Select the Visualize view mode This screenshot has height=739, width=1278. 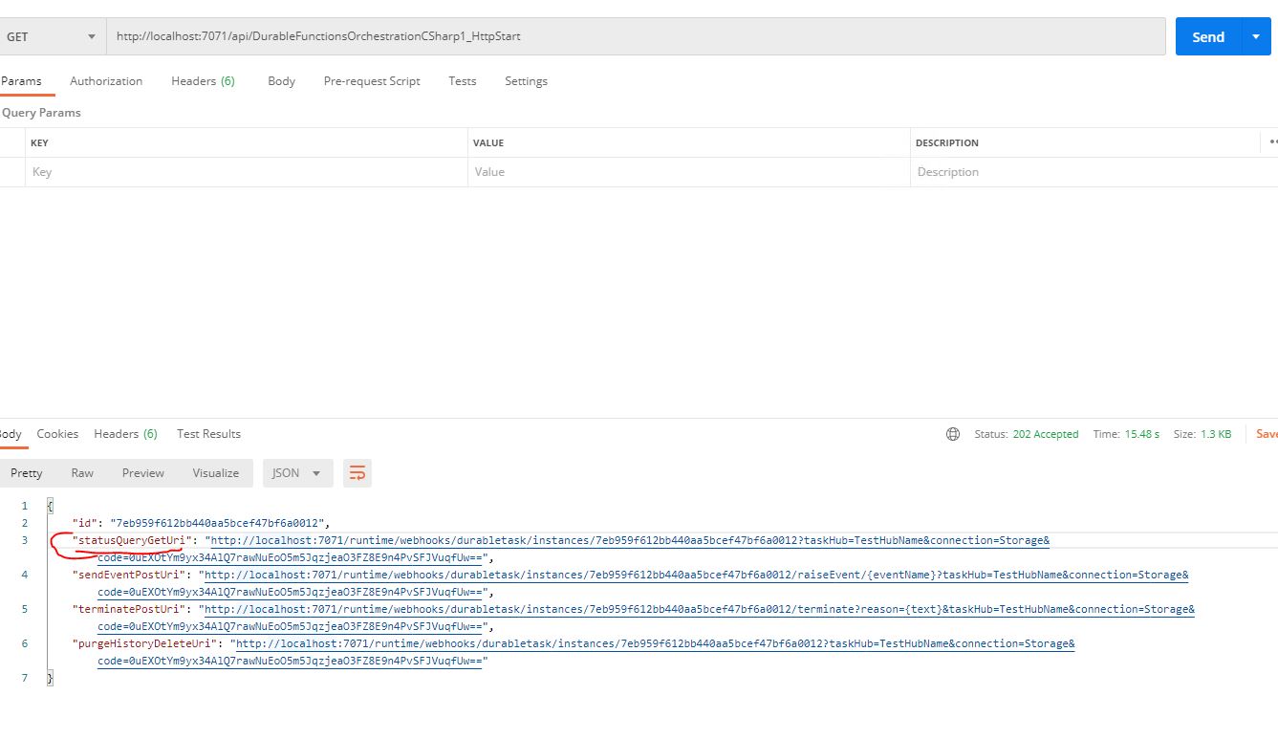pos(216,473)
